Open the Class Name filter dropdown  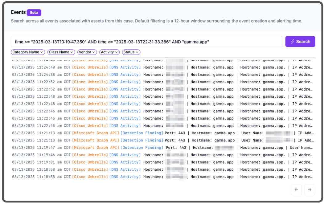pos(61,52)
